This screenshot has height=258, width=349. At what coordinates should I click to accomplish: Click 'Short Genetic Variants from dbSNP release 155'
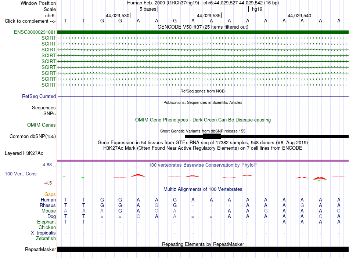point(203,131)
